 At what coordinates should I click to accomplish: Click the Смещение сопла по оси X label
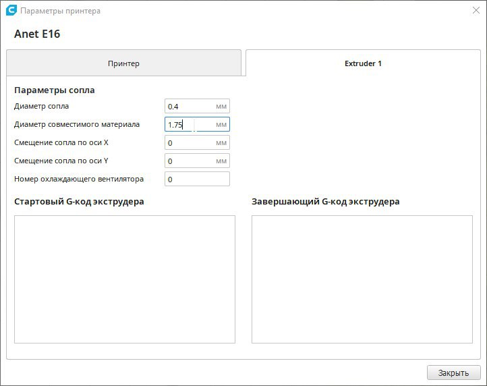[61, 142]
